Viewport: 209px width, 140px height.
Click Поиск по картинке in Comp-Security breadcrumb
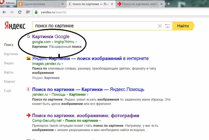(x=82, y=121)
